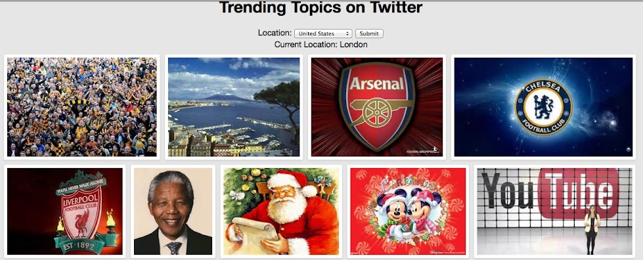Open the Santa Claus reading scroll image
The image size is (643, 260).
(x=281, y=211)
